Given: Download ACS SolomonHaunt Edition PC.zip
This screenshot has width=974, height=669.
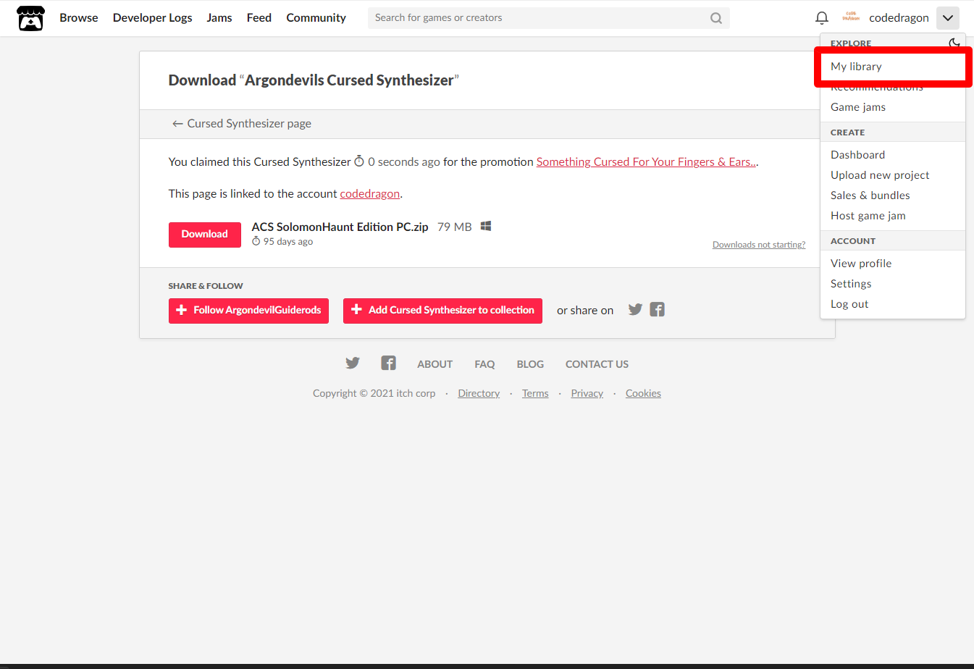Looking at the screenshot, I should [x=205, y=235].
